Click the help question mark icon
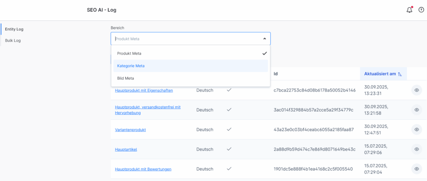This screenshot has height=181, width=427. point(421,10)
